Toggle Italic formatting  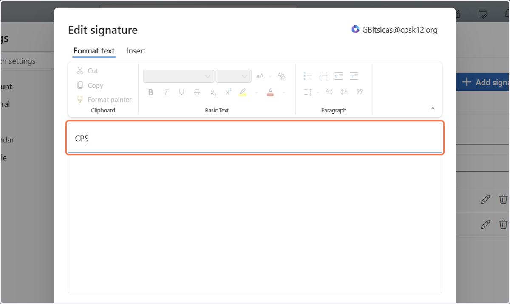(166, 92)
